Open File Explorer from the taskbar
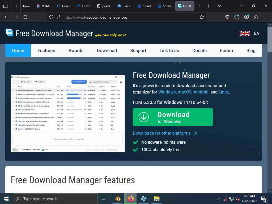 tap(156, 199)
